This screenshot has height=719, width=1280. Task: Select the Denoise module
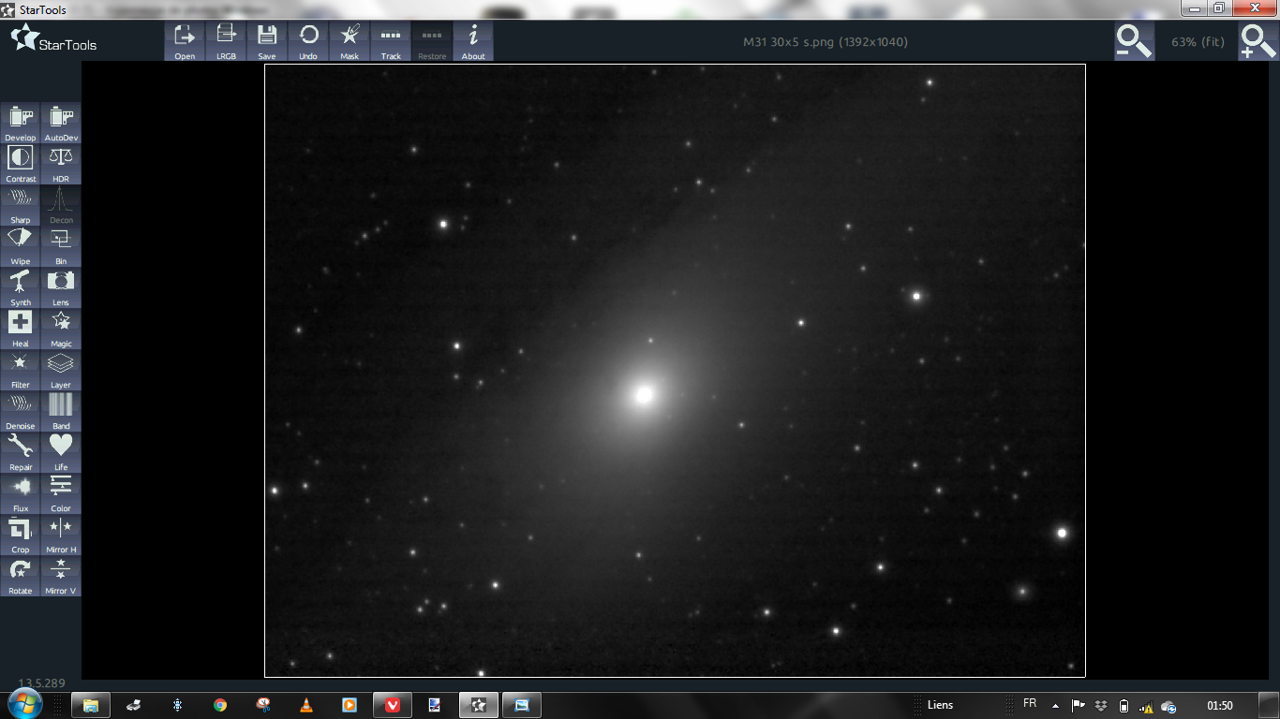(21, 411)
